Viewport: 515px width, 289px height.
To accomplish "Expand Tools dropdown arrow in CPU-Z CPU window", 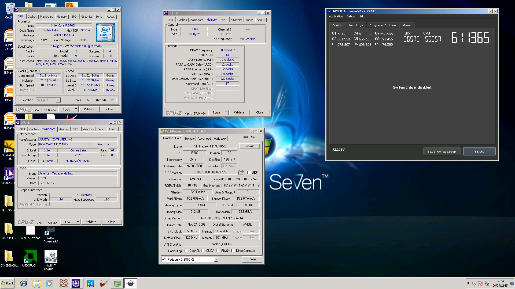I will (x=76, y=109).
